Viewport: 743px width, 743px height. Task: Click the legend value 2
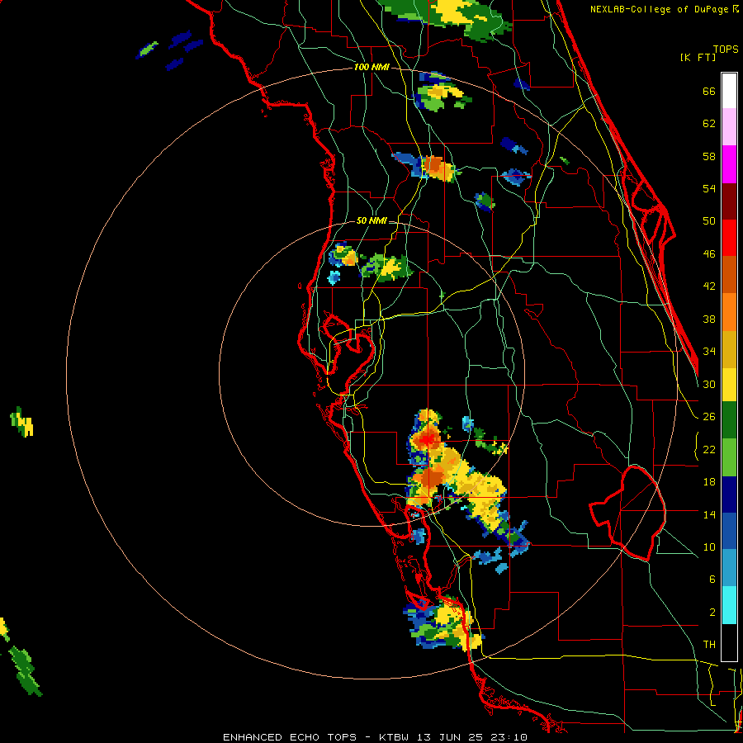point(712,613)
